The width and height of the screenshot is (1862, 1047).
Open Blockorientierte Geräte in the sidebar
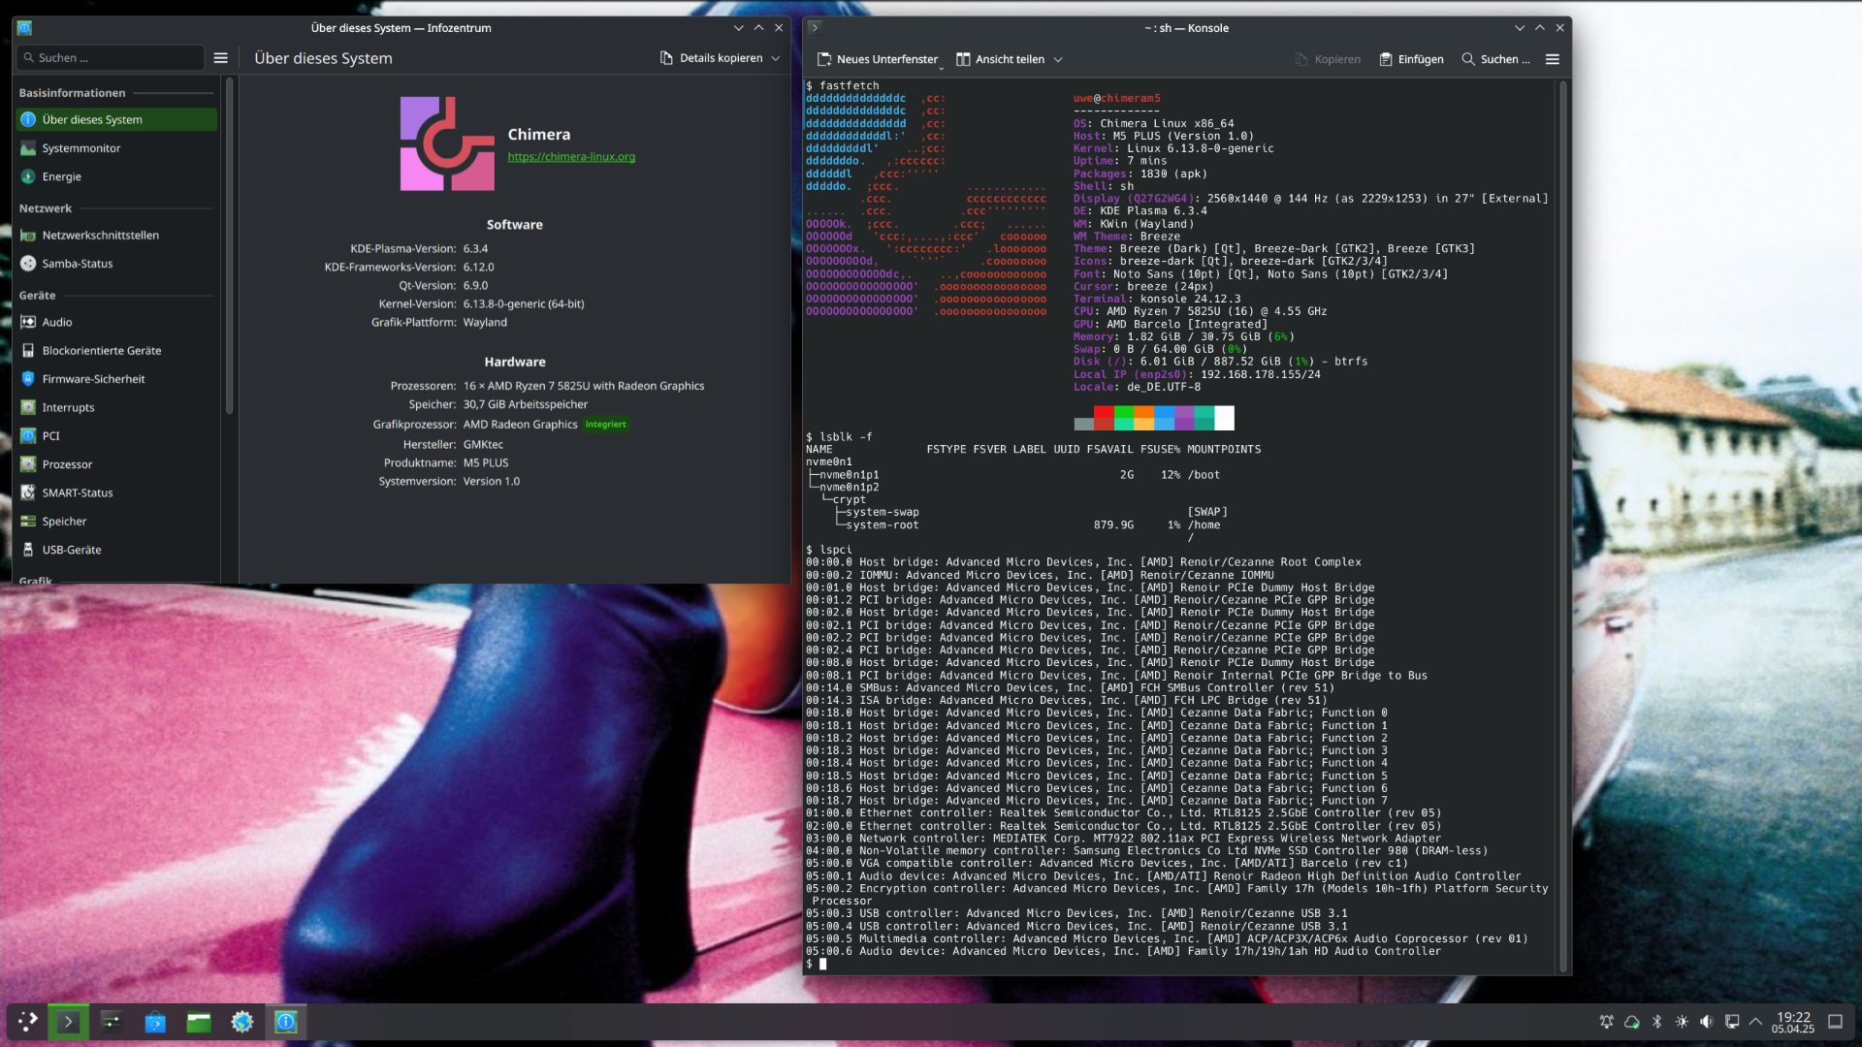pyautogui.click(x=116, y=350)
